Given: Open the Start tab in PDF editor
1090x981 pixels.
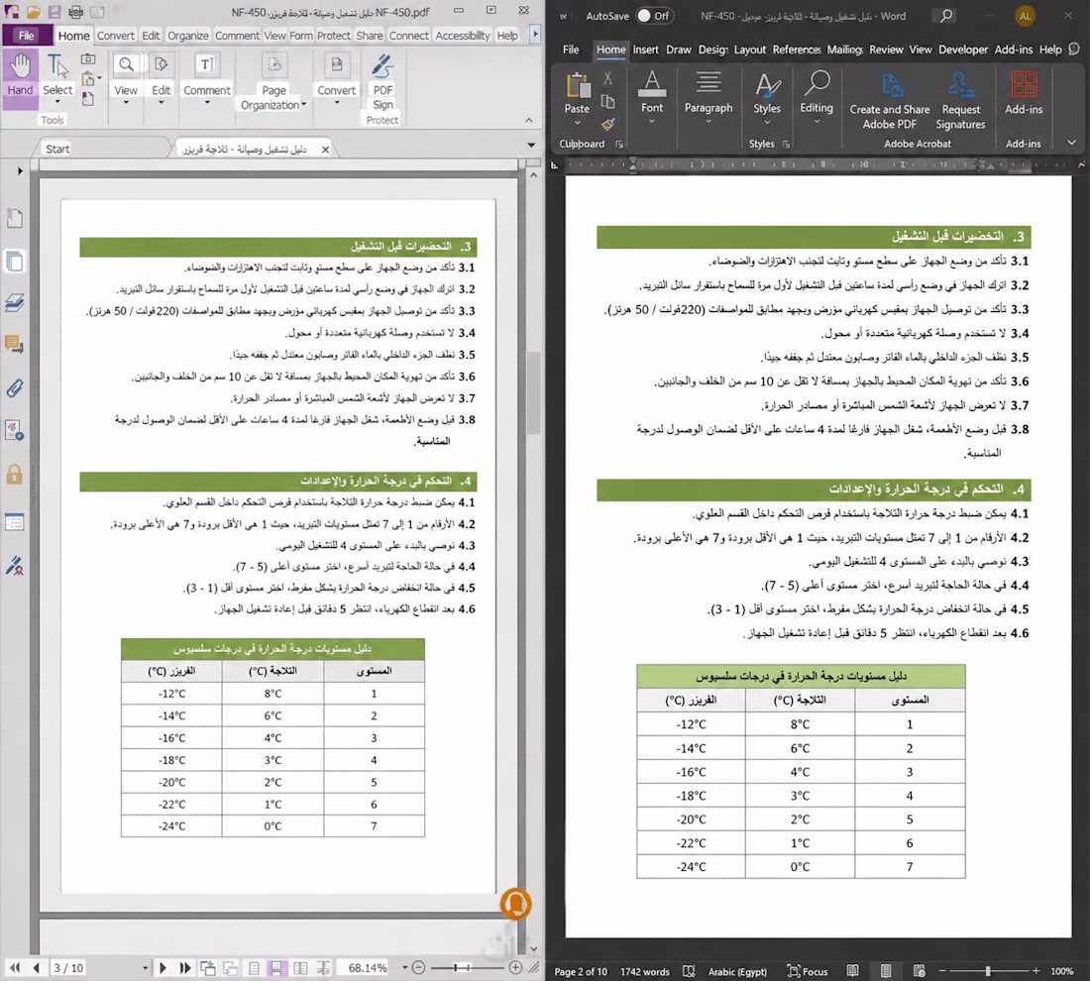Looking at the screenshot, I should (x=57, y=149).
